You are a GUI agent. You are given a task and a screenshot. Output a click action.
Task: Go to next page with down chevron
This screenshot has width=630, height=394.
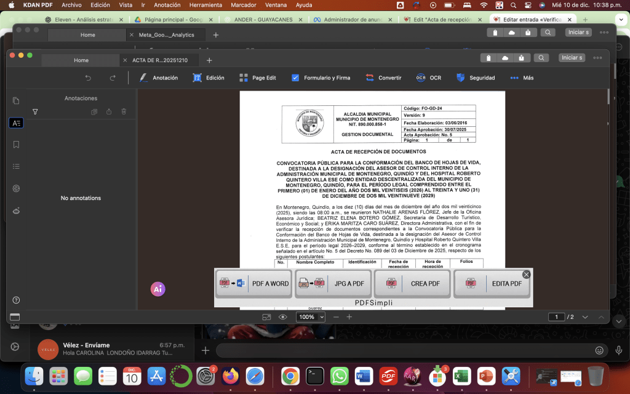[585, 317]
